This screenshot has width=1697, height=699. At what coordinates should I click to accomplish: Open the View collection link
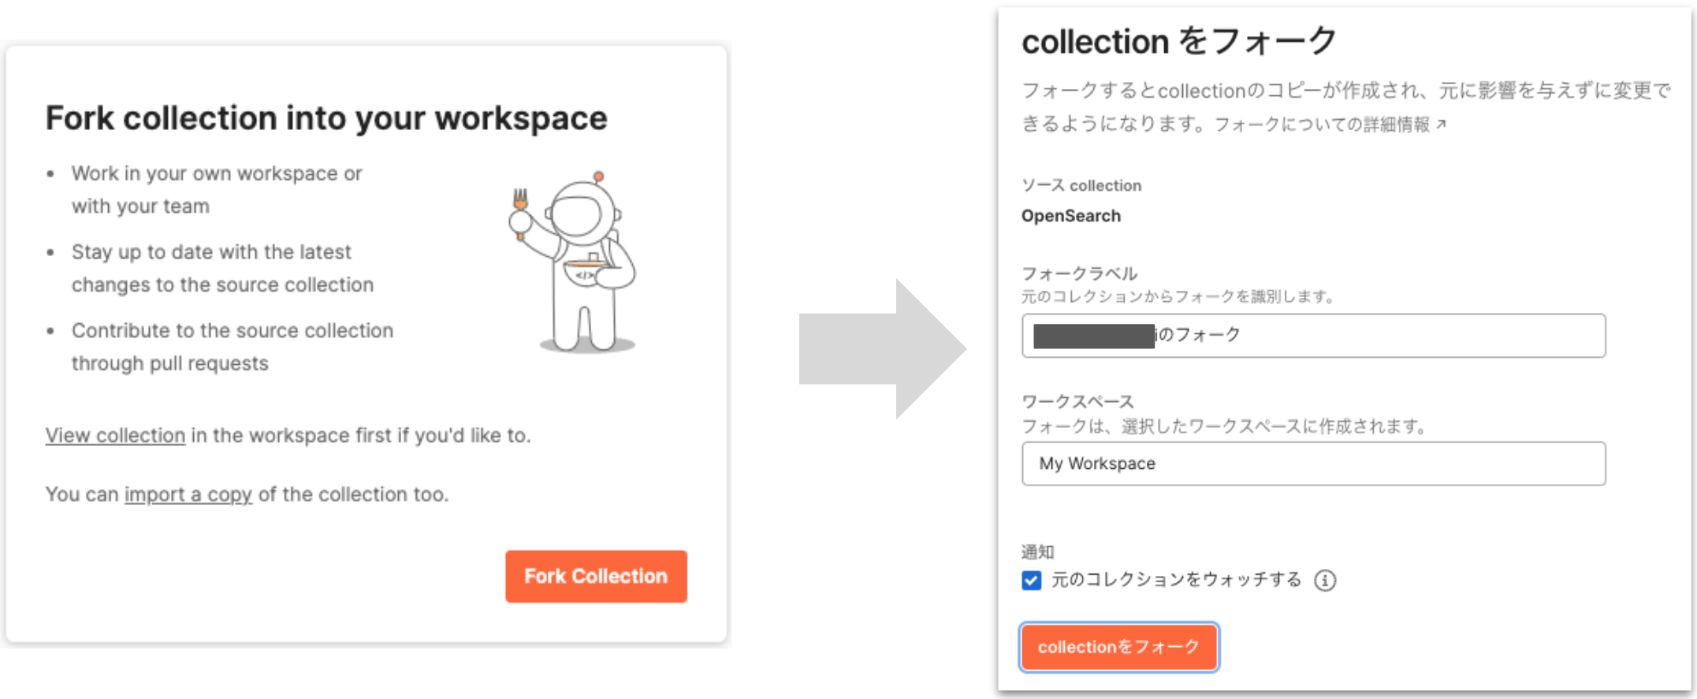pyautogui.click(x=115, y=435)
